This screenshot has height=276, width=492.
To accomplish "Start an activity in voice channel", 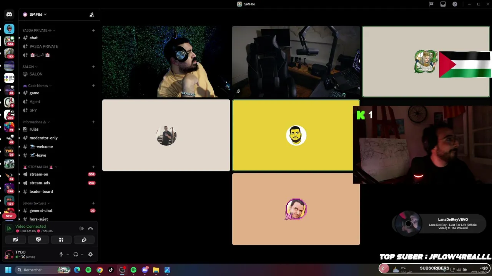I will tap(61, 240).
